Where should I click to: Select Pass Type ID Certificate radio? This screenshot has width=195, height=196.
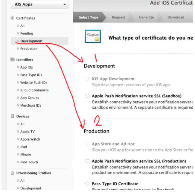tap(87, 183)
